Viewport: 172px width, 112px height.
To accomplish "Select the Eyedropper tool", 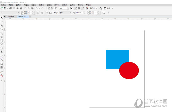I will click(x=1, y=72).
